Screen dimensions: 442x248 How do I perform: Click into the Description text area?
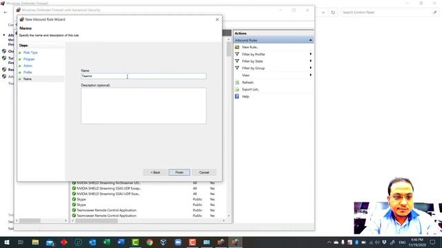tap(144, 106)
